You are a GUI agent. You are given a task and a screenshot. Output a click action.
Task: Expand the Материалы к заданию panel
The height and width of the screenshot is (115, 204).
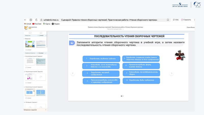click(35, 110)
